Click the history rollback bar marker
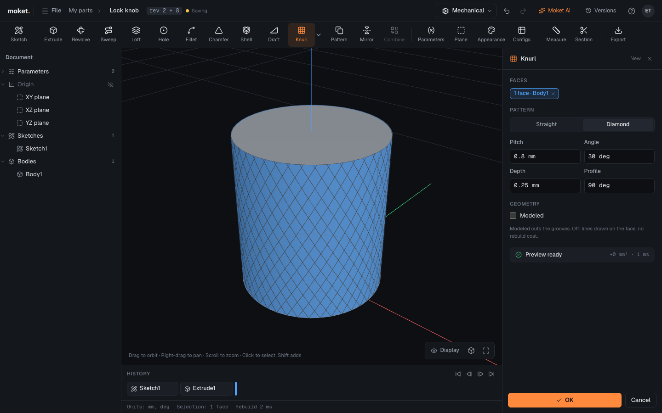 point(236,389)
